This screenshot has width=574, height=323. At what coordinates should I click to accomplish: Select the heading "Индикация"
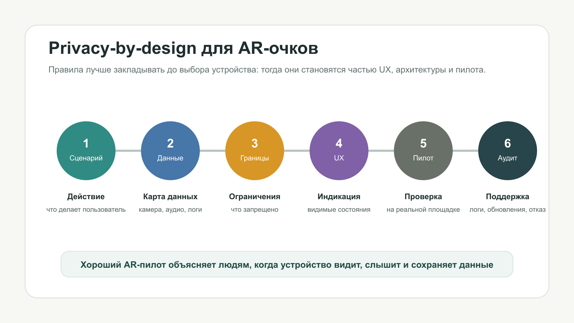339,197
